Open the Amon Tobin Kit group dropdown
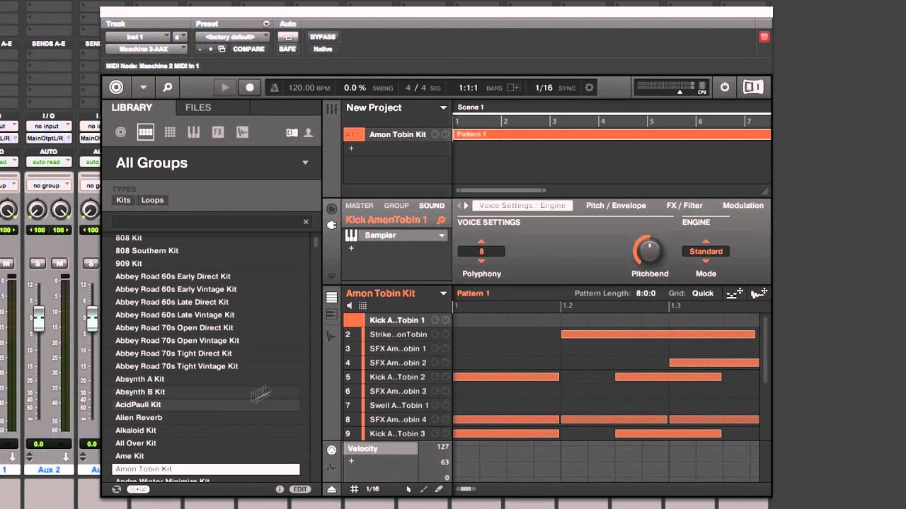Image resolution: width=906 pixels, height=509 pixels. [444, 293]
